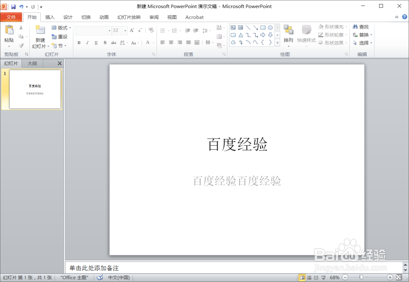This screenshot has width=409, height=282.
Task: Minimize the ribbon with the caret
Action: point(396,17)
